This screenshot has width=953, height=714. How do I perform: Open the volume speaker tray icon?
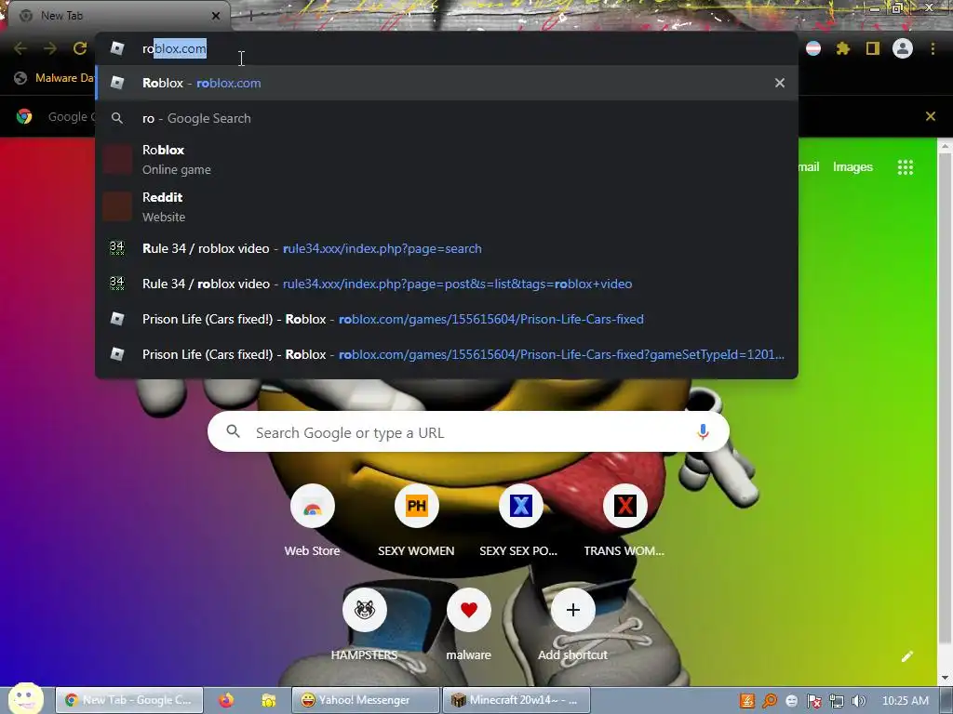click(x=859, y=701)
